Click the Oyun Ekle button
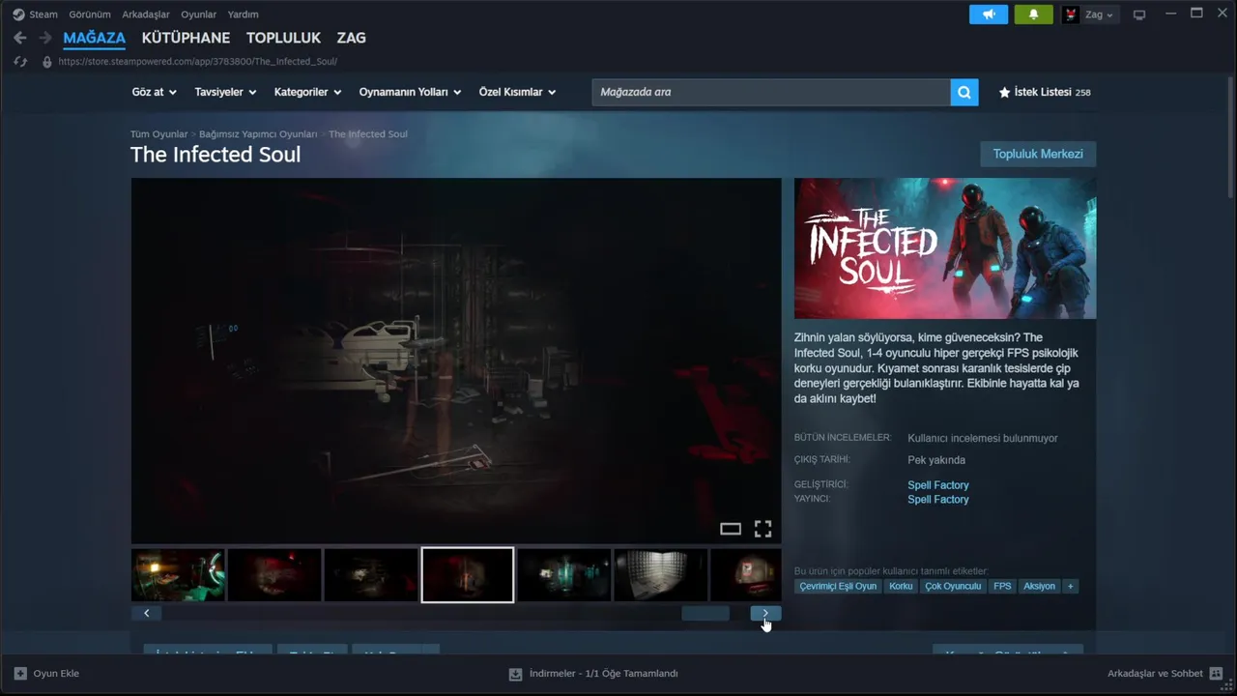Image resolution: width=1237 pixels, height=696 pixels. point(46,673)
